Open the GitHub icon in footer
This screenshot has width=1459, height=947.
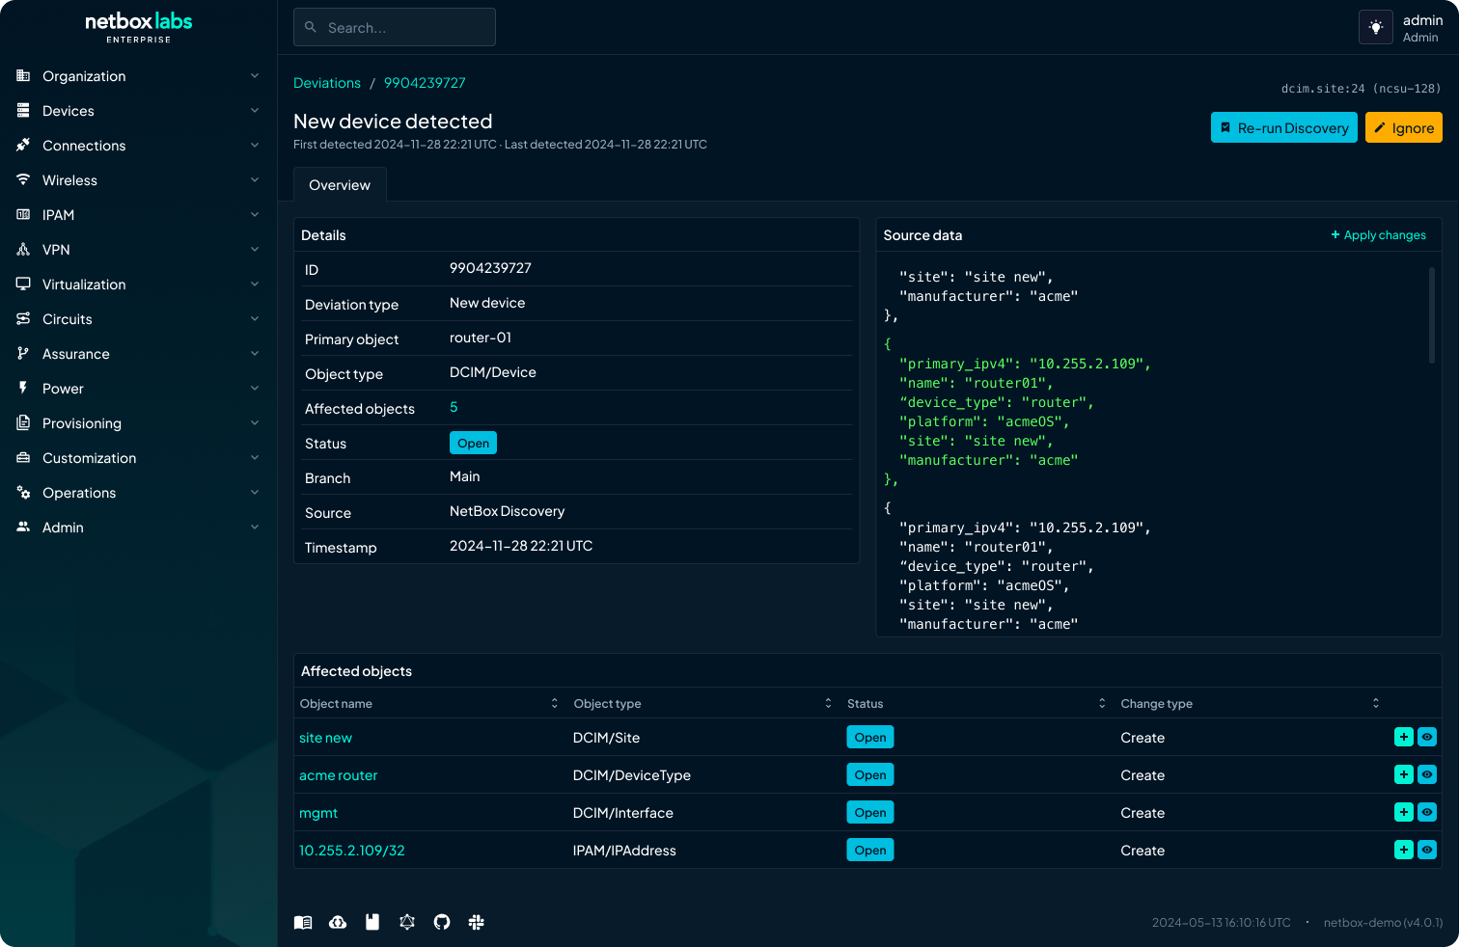click(x=442, y=922)
